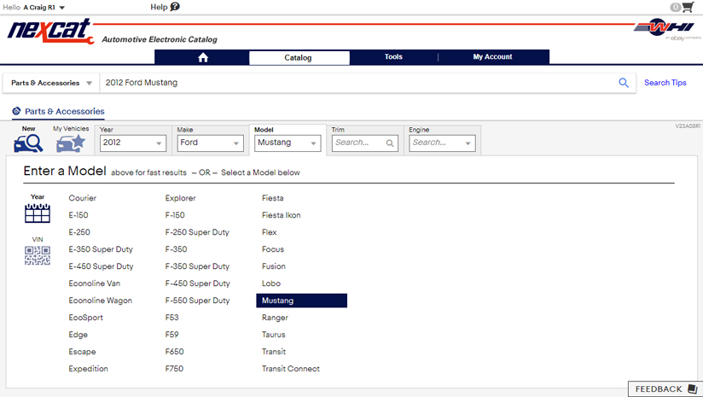Click the nexcat logo
Screen dimensions: 703x397
click(50, 32)
